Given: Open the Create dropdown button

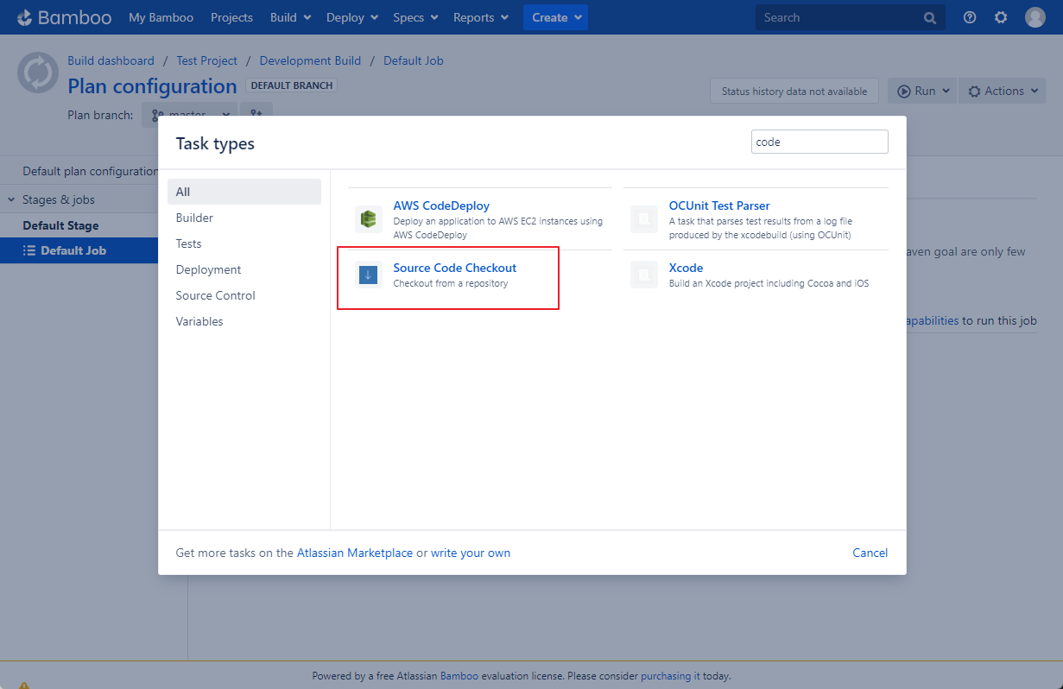Looking at the screenshot, I should coord(555,17).
